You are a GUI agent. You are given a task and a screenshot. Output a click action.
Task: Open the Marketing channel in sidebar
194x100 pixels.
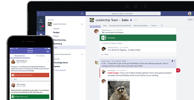click(x=58, y=44)
